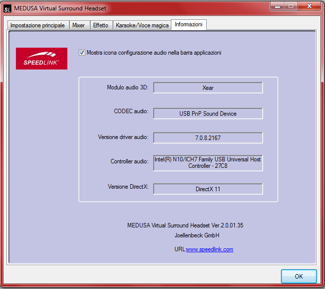The image size is (325, 289).
Task: Click the 'MEDUSA Virtual Surround Headset Ver.2.0.01.35' text
Action: 185,225
